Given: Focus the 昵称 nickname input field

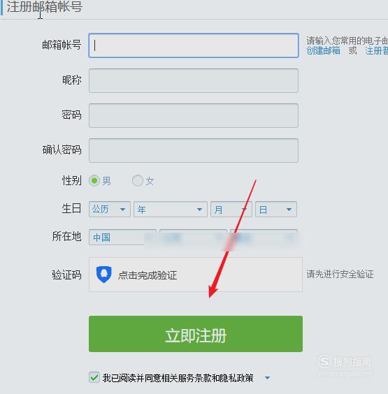Looking at the screenshot, I should tap(194, 80).
